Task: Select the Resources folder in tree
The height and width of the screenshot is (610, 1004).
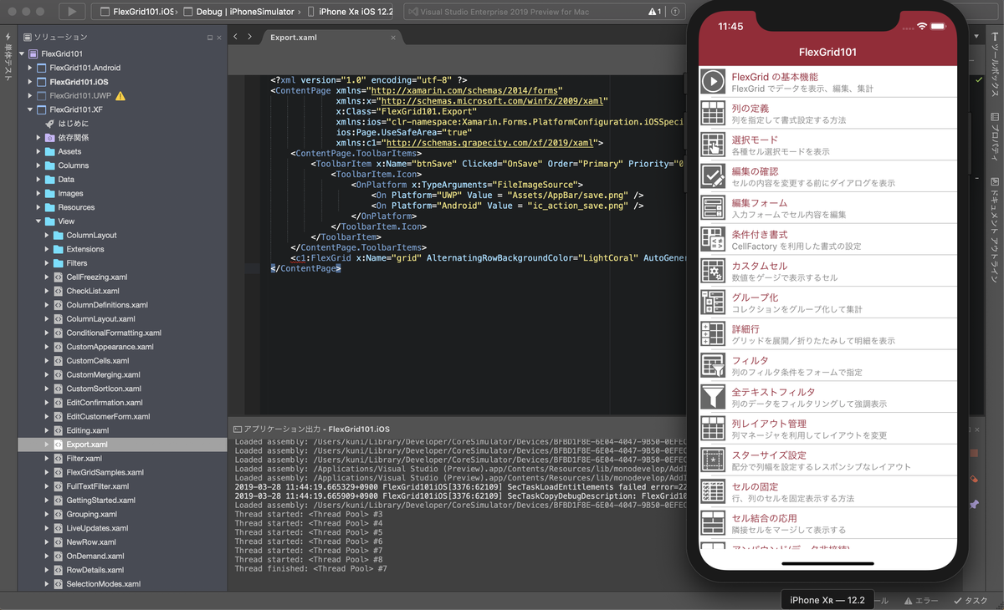Action: 76,207
